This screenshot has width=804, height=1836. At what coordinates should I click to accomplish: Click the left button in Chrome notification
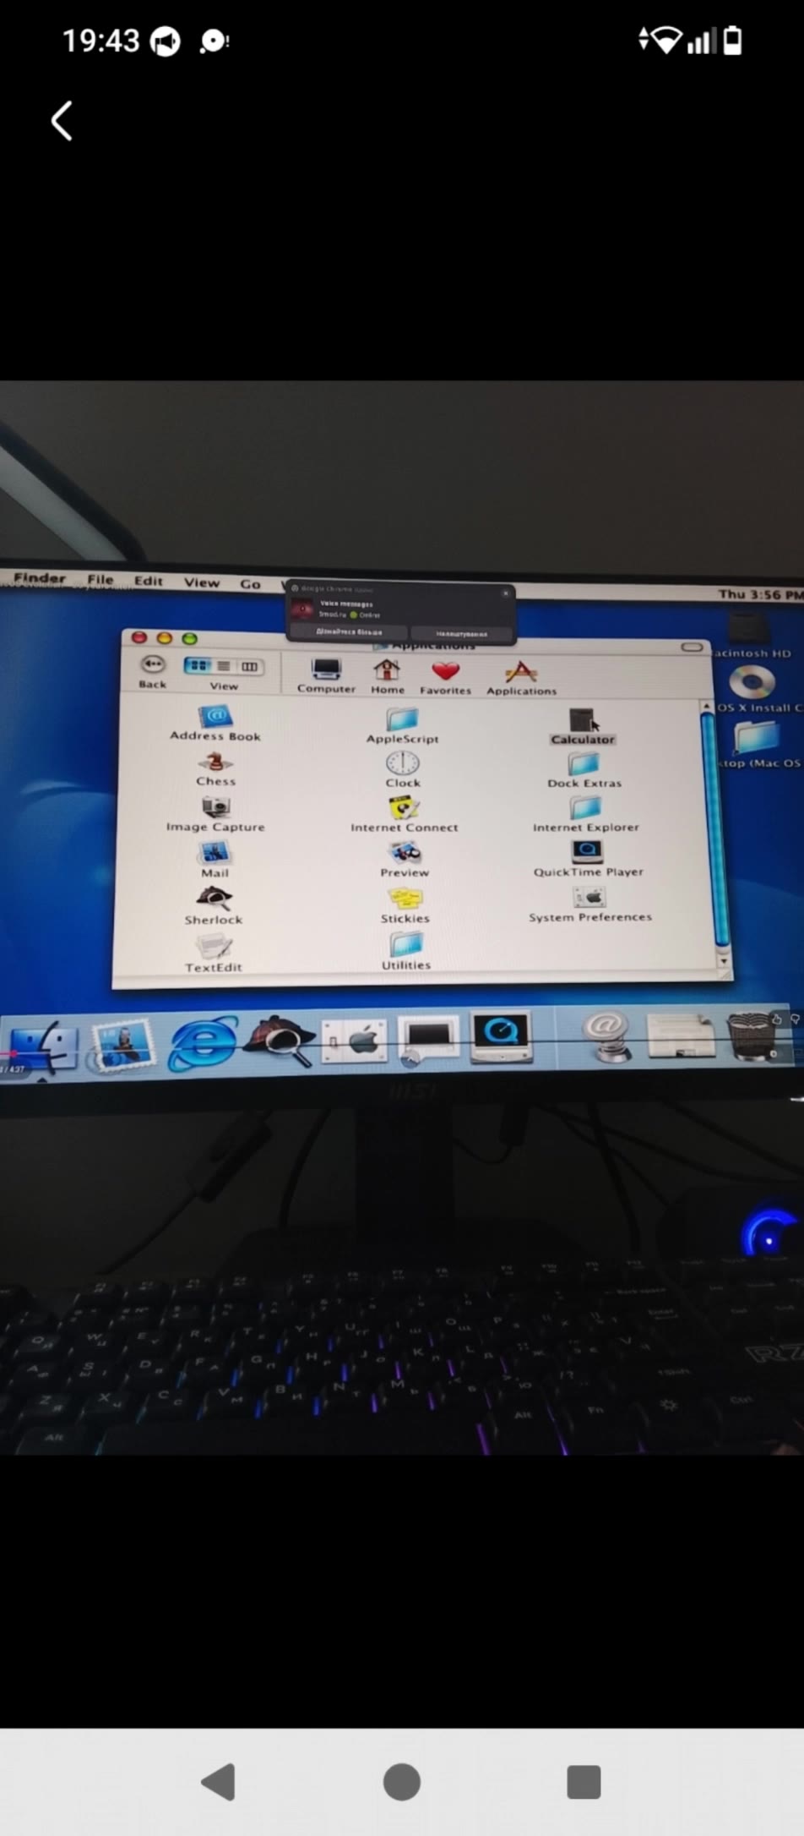coord(349,631)
